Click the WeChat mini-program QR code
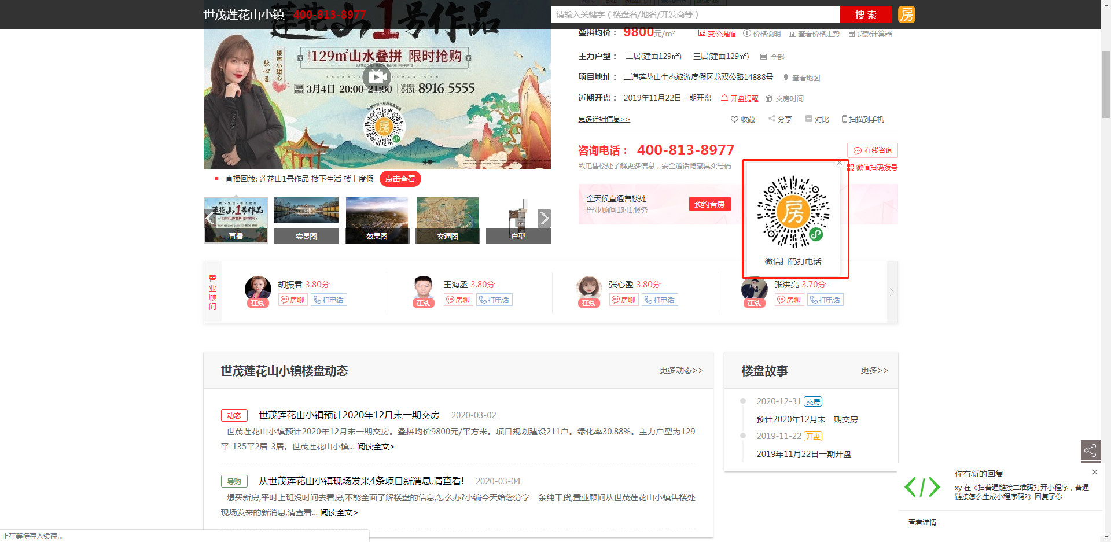1111x542 pixels. [x=793, y=212]
